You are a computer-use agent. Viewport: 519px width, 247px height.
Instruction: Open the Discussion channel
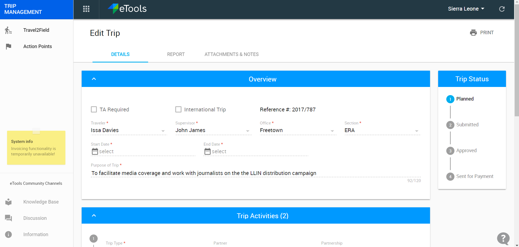[x=35, y=218]
